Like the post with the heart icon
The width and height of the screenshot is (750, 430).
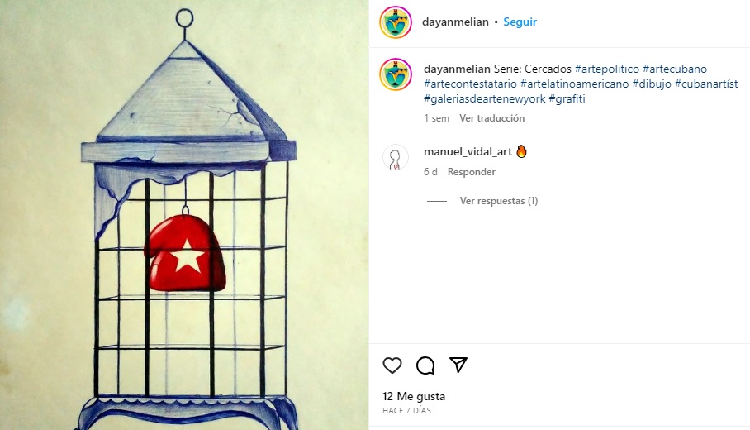pyautogui.click(x=392, y=365)
